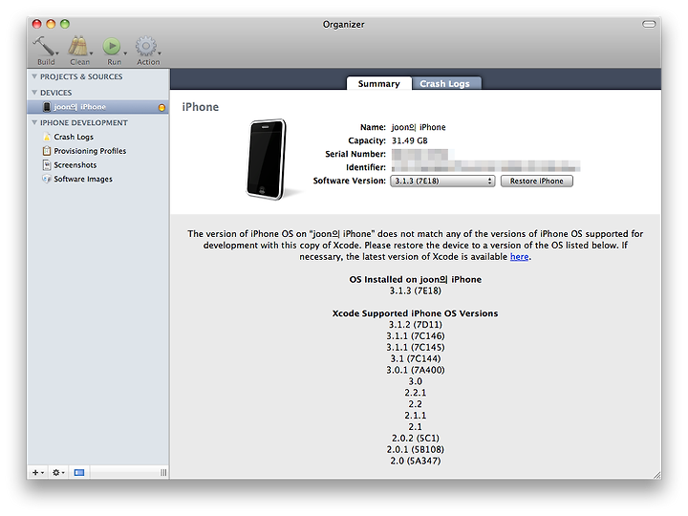688x516 pixels.
Task: Open the Build dropdown arrow
Action: pyautogui.click(x=57, y=54)
